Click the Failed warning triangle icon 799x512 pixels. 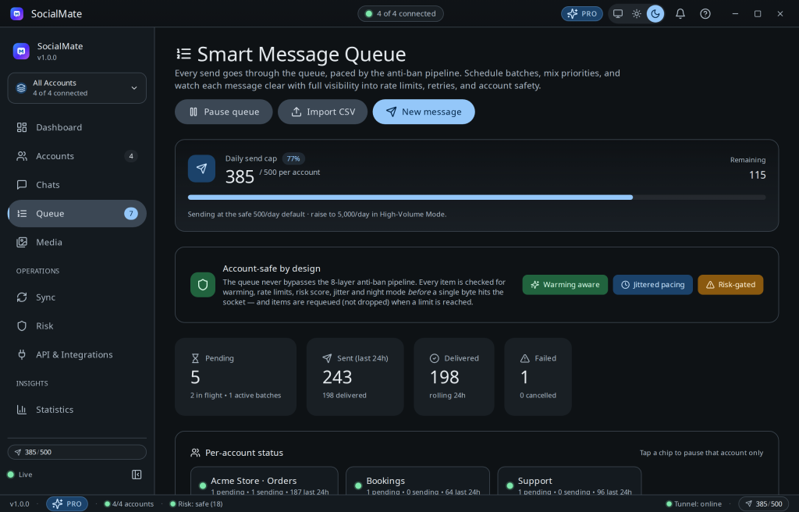[525, 358]
